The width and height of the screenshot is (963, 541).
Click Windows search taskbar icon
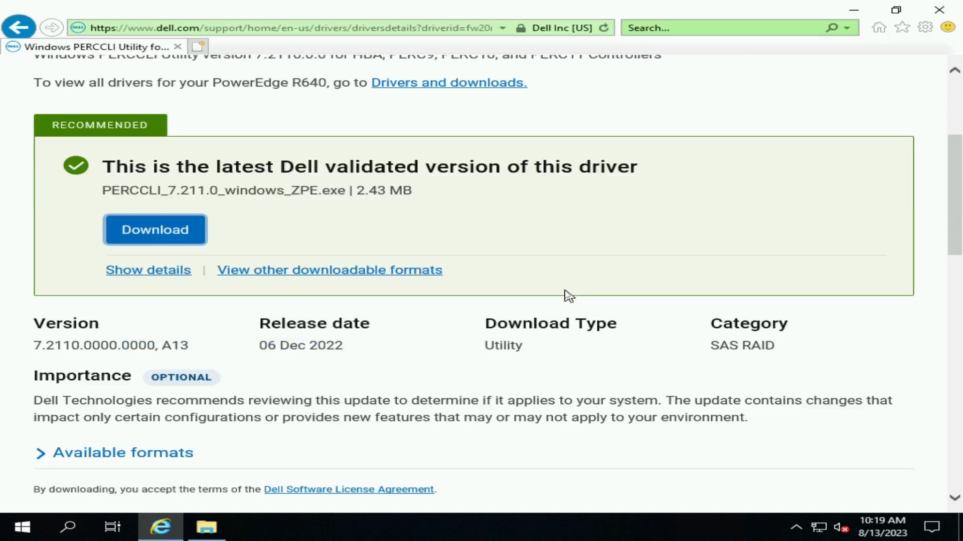(68, 526)
